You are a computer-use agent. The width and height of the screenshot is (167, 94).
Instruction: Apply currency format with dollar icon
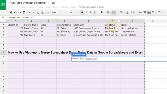pyautogui.click(x=29, y=12)
